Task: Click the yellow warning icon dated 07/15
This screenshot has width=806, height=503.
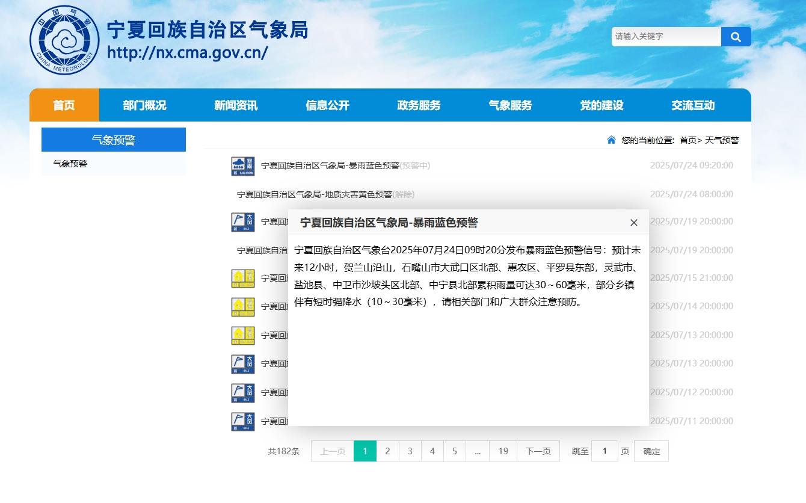Action: click(x=243, y=279)
